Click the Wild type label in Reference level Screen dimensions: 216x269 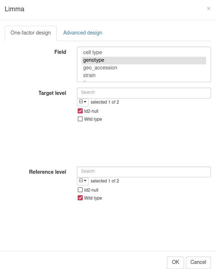tap(93, 198)
